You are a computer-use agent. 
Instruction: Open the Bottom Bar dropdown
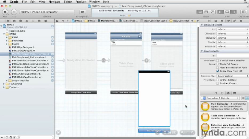click(x=233, y=46)
